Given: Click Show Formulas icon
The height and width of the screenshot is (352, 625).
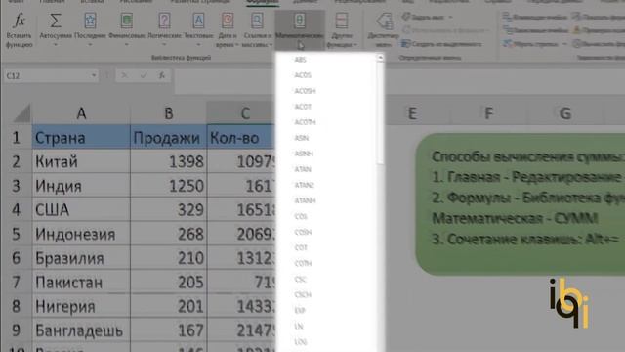Looking at the screenshot, I should coord(576,17).
